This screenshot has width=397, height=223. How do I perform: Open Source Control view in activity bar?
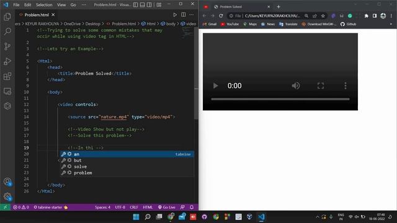point(7,46)
